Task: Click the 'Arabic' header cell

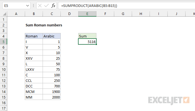Action: pyautogui.click(x=52, y=36)
